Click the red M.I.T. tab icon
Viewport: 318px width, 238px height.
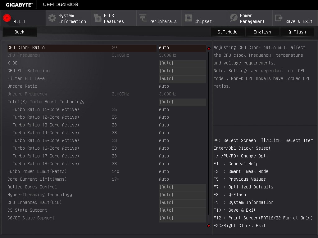point(7,18)
